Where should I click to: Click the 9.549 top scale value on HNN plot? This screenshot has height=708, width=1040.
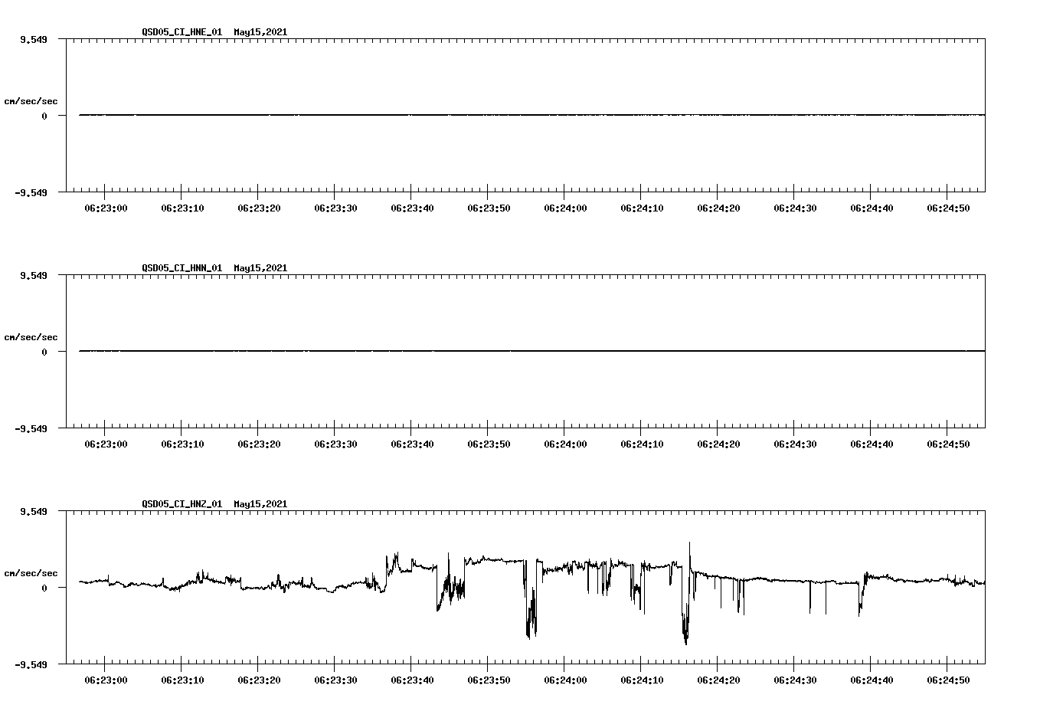34,275
